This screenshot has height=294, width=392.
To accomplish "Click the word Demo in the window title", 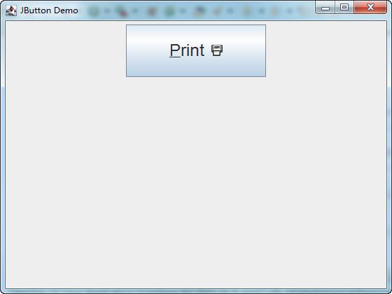I will coord(66,10).
